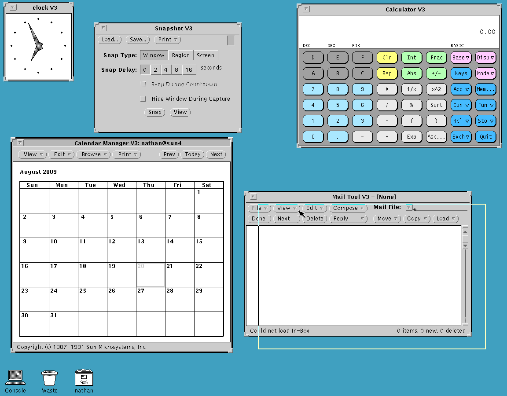Click the Quit key in Calculator

click(x=485, y=137)
